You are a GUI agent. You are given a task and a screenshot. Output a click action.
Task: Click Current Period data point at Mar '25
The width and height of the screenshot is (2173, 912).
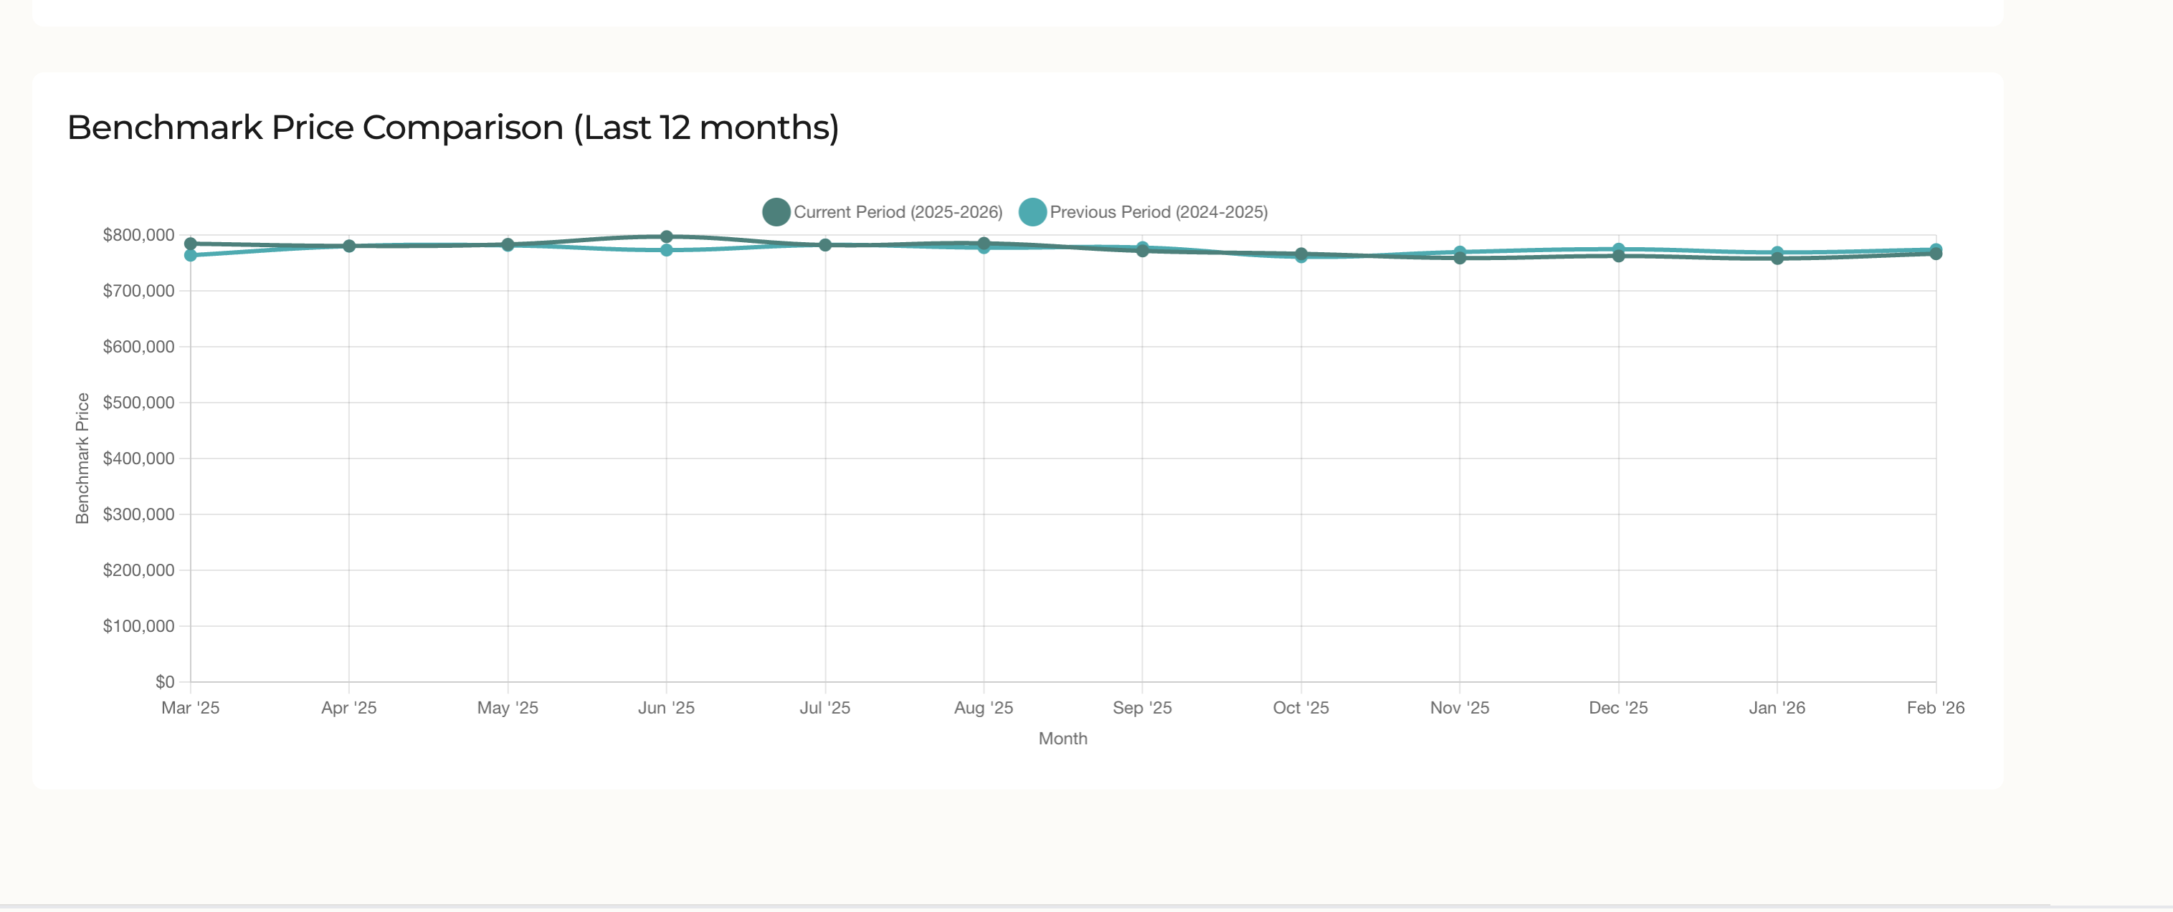click(x=191, y=244)
